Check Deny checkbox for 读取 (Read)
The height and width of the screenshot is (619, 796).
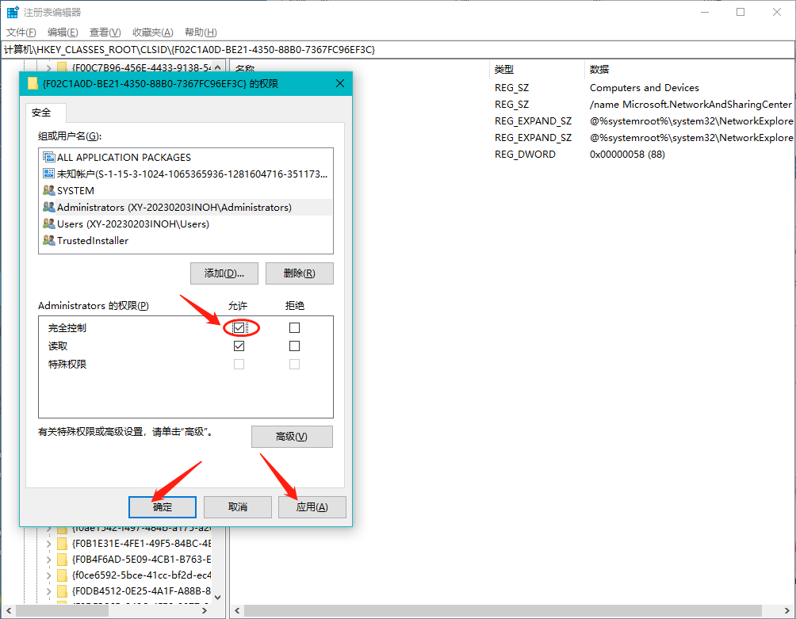(x=294, y=346)
